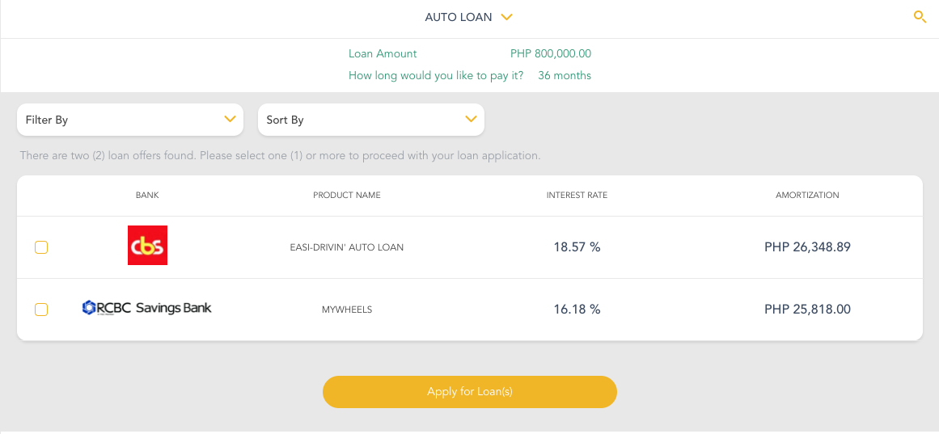Click the RCBC Savings Bank logo

coord(146,308)
